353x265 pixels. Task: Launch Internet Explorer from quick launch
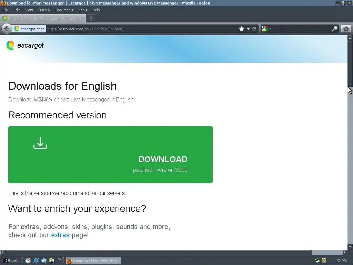(x=36, y=261)
